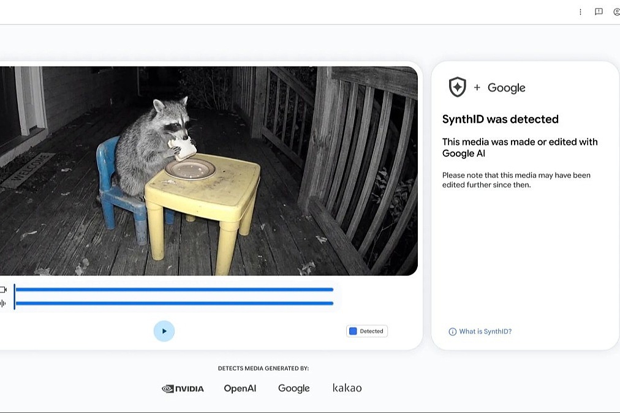Click the blue Detected legend square
The height and width of the screenshot is (413, 620).
(x=353, y=331)
